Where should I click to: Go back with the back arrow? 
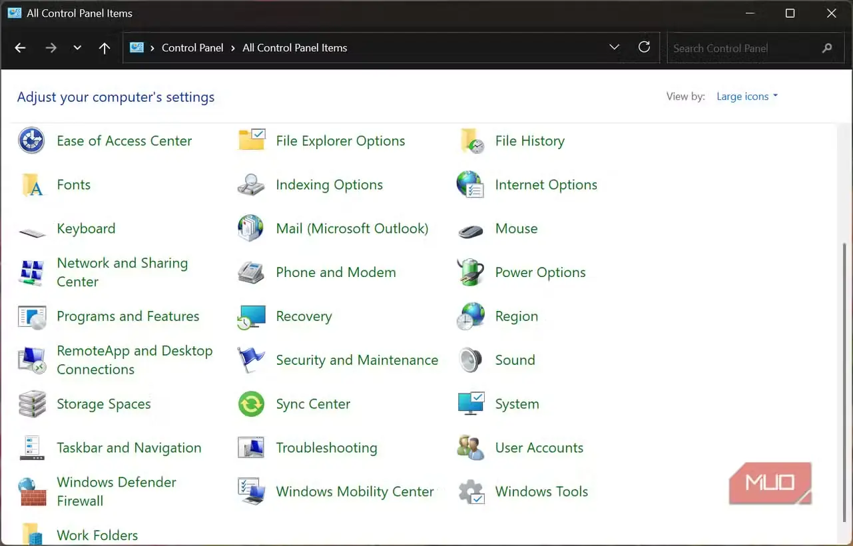tap(20, 48)
